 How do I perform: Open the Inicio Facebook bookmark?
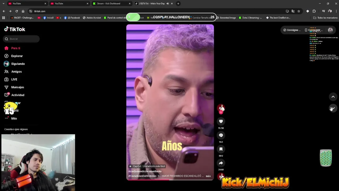(48, 18)
